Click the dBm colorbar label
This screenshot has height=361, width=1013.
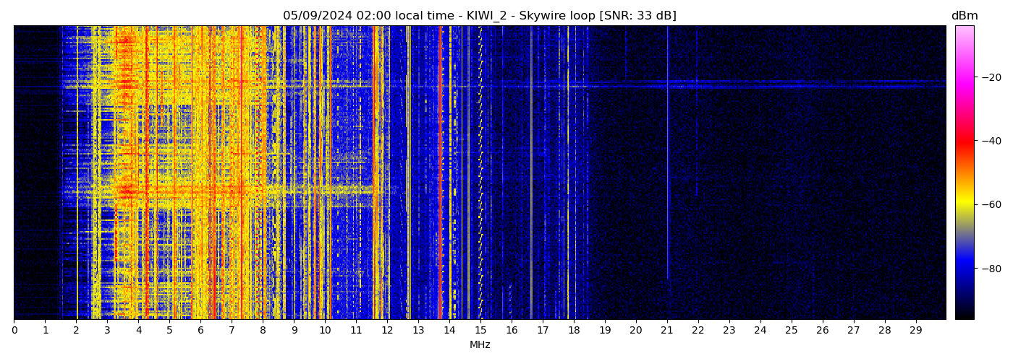pos(964,16)
